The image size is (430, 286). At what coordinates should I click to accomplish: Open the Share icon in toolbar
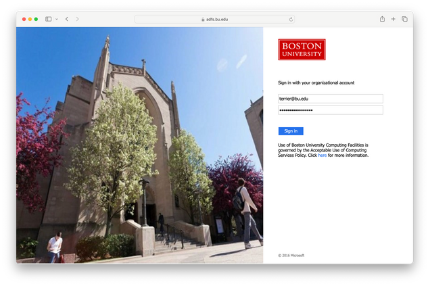click(x=382, y=19)
